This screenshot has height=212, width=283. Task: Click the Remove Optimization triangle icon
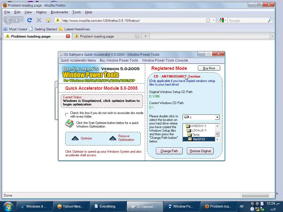point(113,138)
